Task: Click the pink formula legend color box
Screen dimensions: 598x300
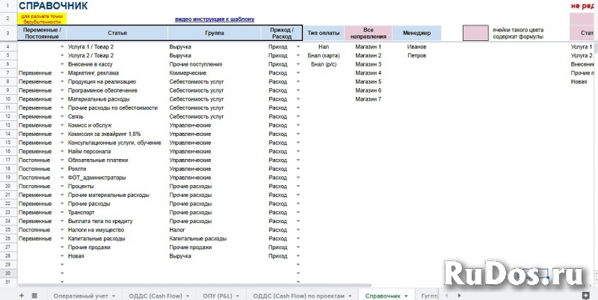Action: pyautogui.click(x=472, y=33)
